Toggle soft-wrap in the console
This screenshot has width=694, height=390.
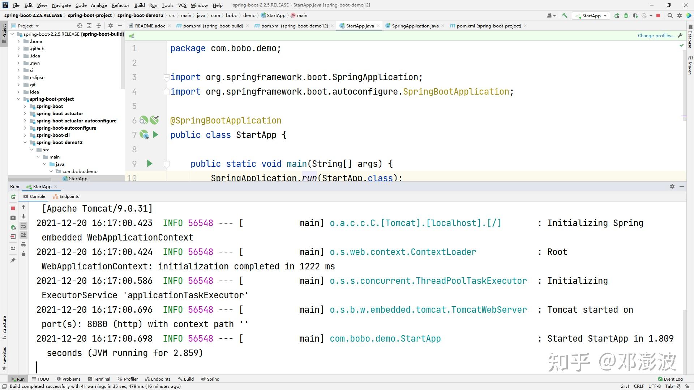coord(23,226)
